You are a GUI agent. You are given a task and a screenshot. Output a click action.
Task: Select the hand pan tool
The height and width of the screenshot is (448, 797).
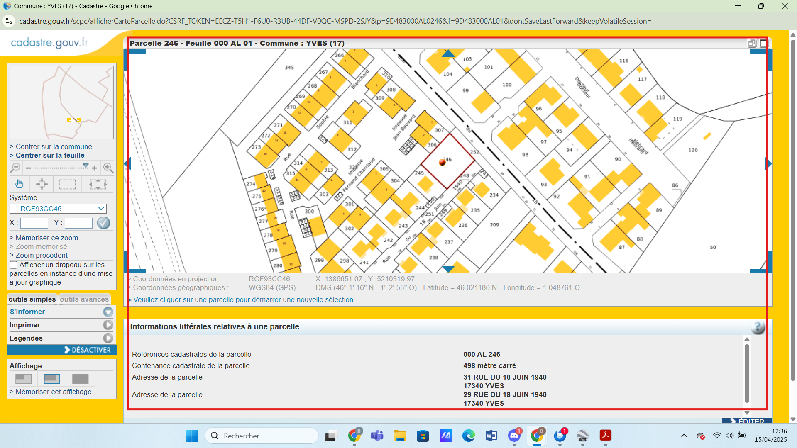[19, 184]
